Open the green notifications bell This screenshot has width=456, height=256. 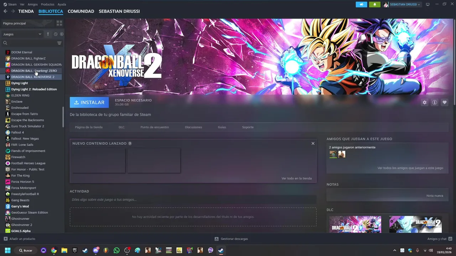374,4
